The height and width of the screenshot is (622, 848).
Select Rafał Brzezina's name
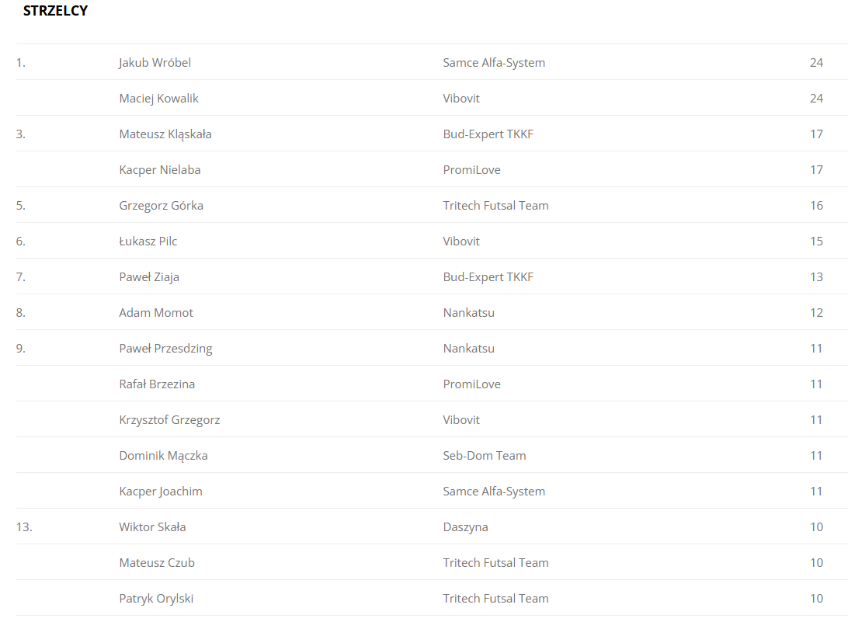point(157,384)
